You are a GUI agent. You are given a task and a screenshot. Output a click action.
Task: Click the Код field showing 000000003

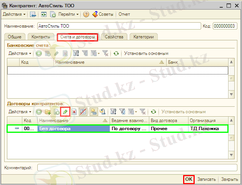225,26
